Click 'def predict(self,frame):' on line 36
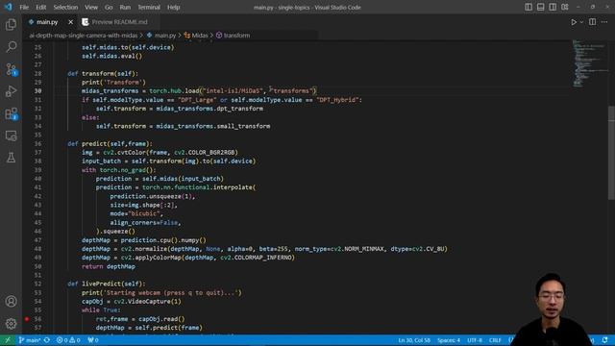This screenshot has width=615, height=346. 110,143
